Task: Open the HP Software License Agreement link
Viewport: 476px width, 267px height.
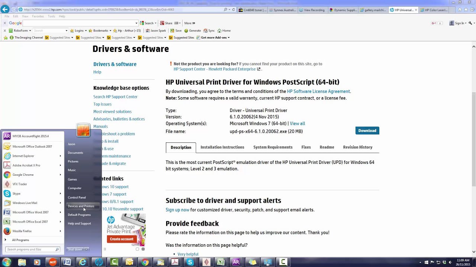Action: 318,91
